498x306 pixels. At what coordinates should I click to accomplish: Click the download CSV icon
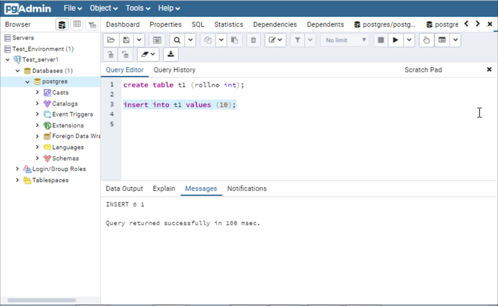171,54
